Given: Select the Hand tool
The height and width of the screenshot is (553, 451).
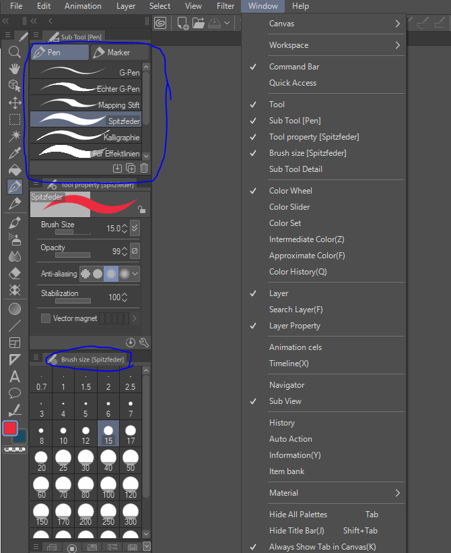Looking at the screenshot, I should (x=15, y=69).
